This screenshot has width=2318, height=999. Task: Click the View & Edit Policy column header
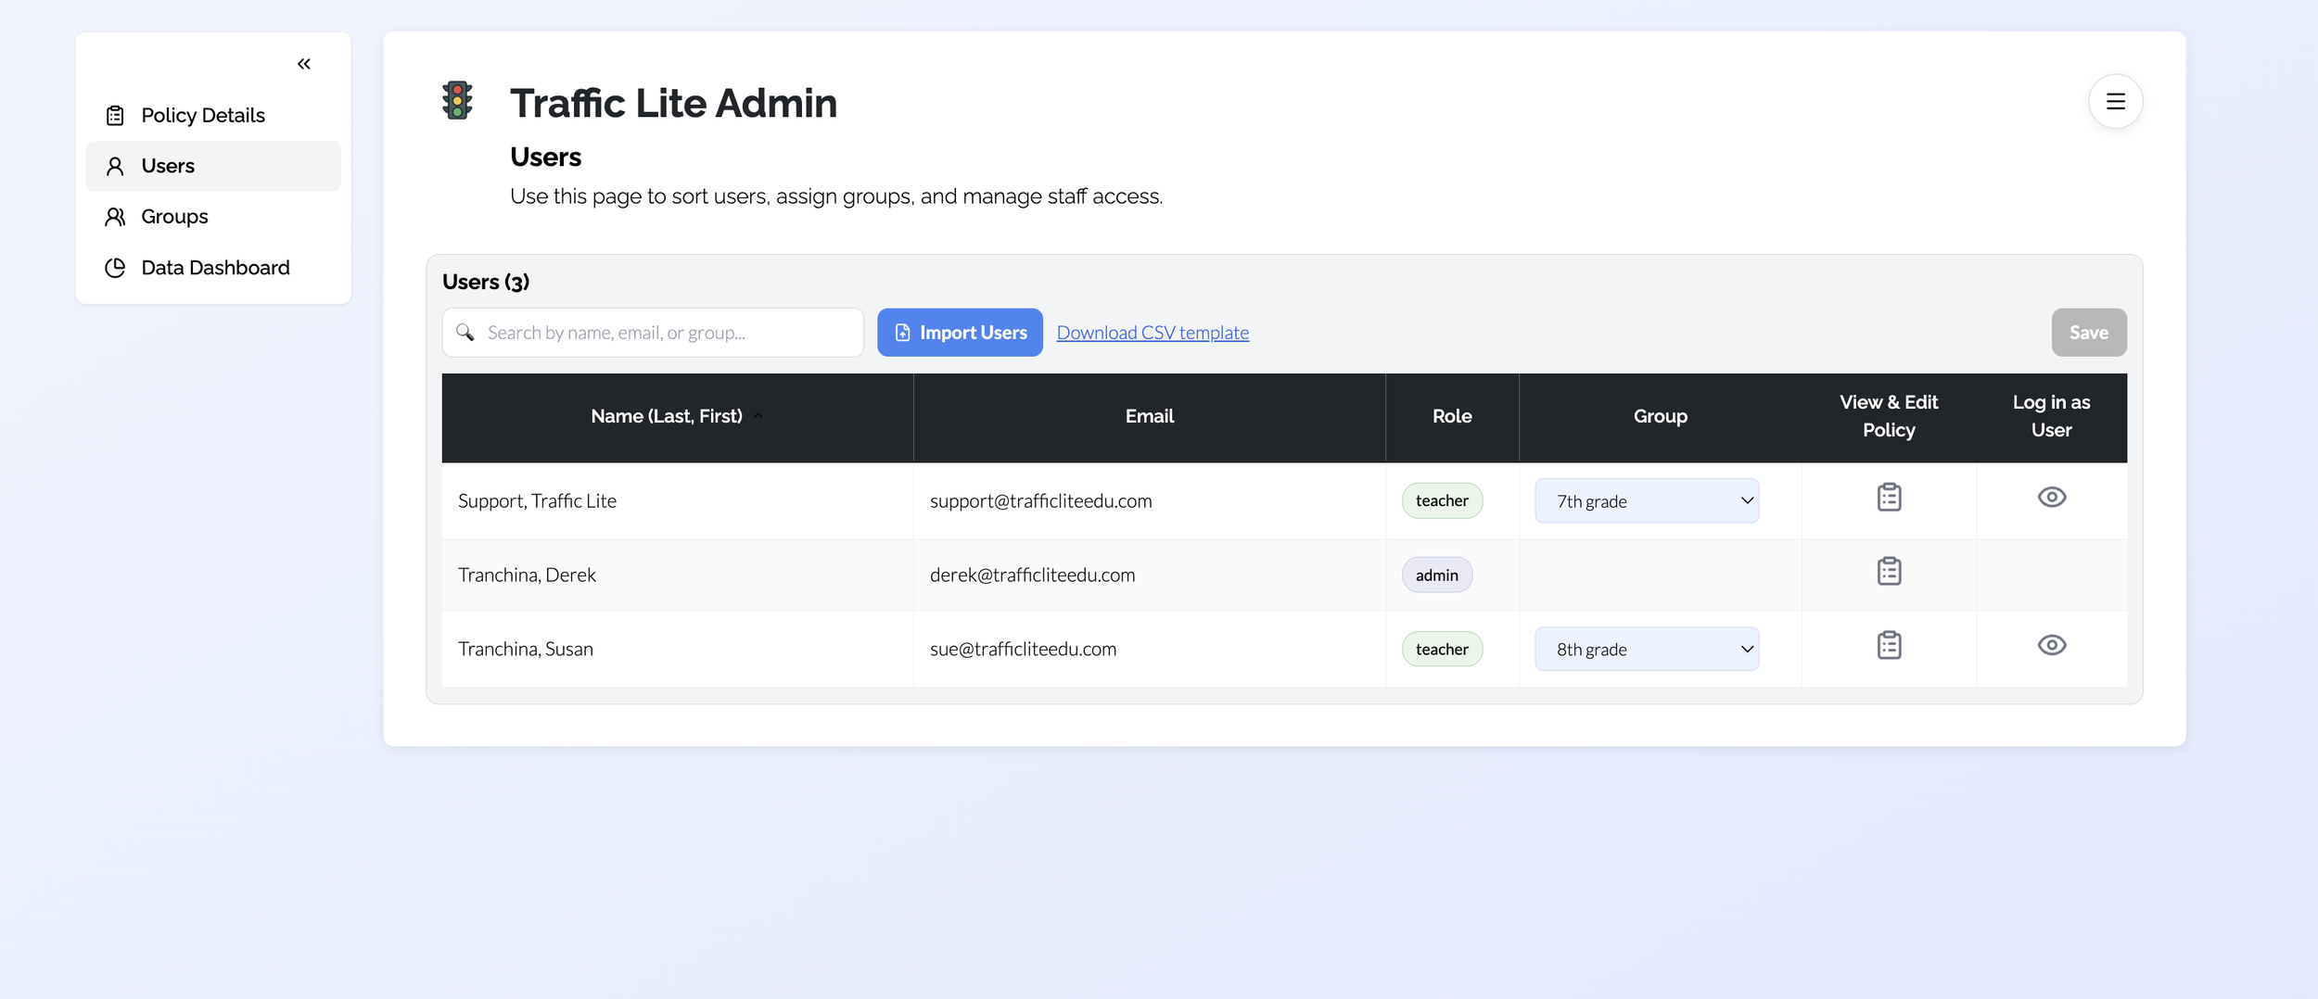1889,417
